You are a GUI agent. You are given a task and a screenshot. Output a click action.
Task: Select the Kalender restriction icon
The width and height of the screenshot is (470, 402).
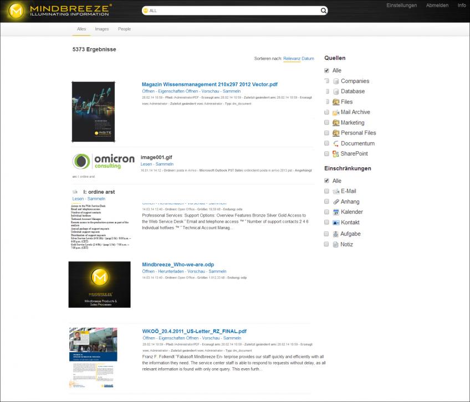point(336,212)
